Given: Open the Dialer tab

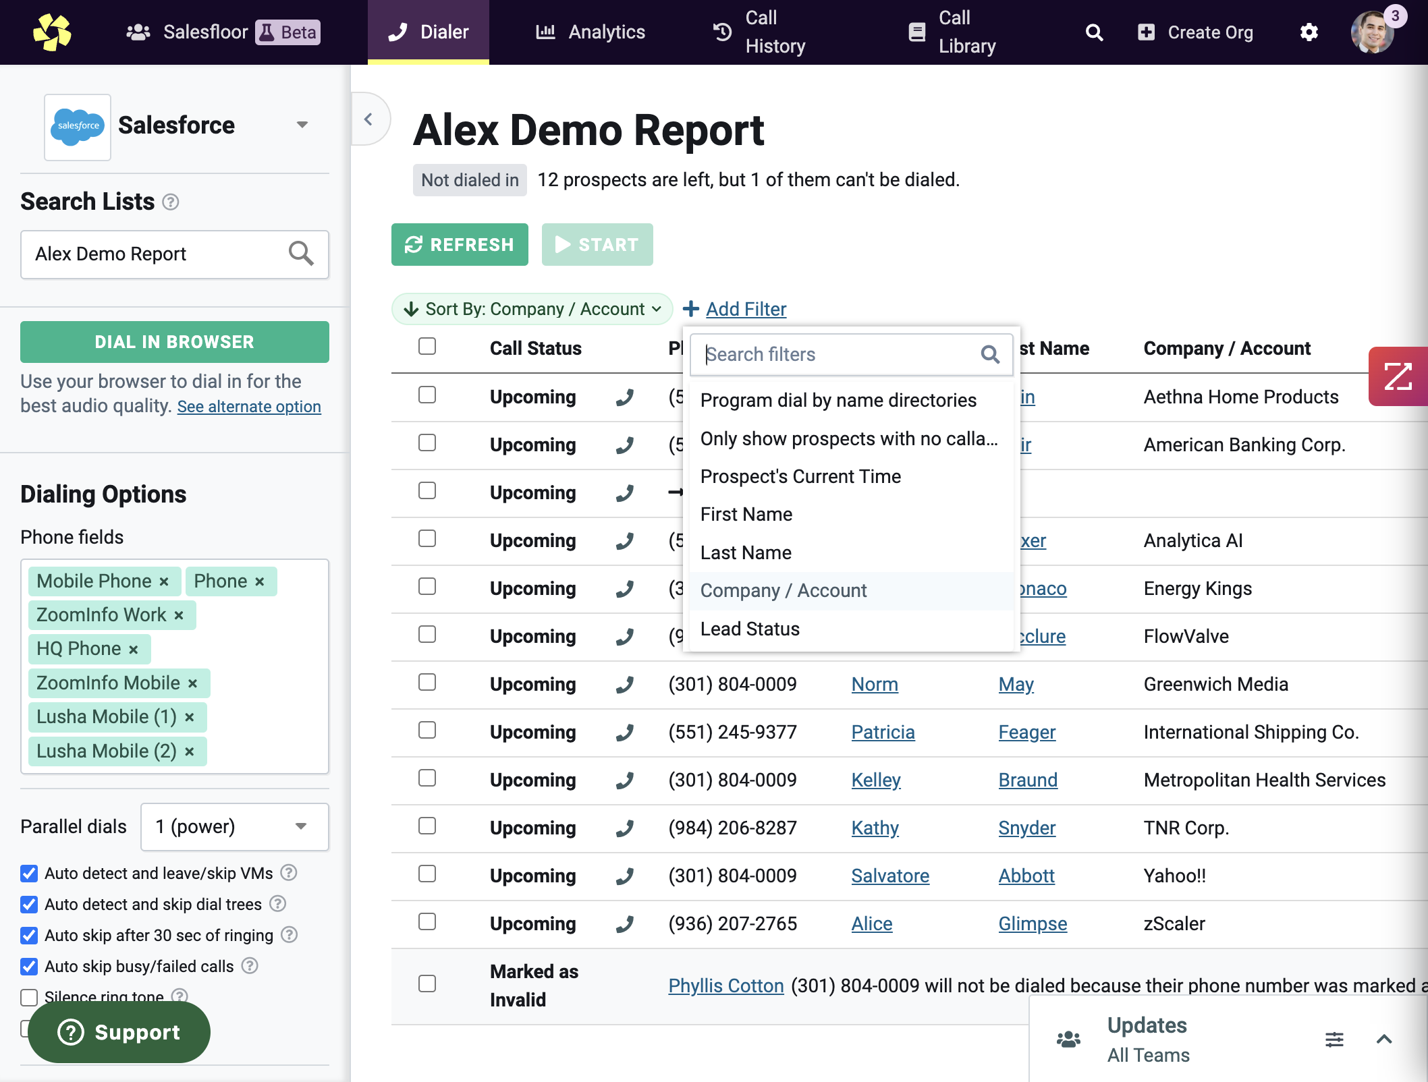Looking at the screenshot, I should point(429,32).
